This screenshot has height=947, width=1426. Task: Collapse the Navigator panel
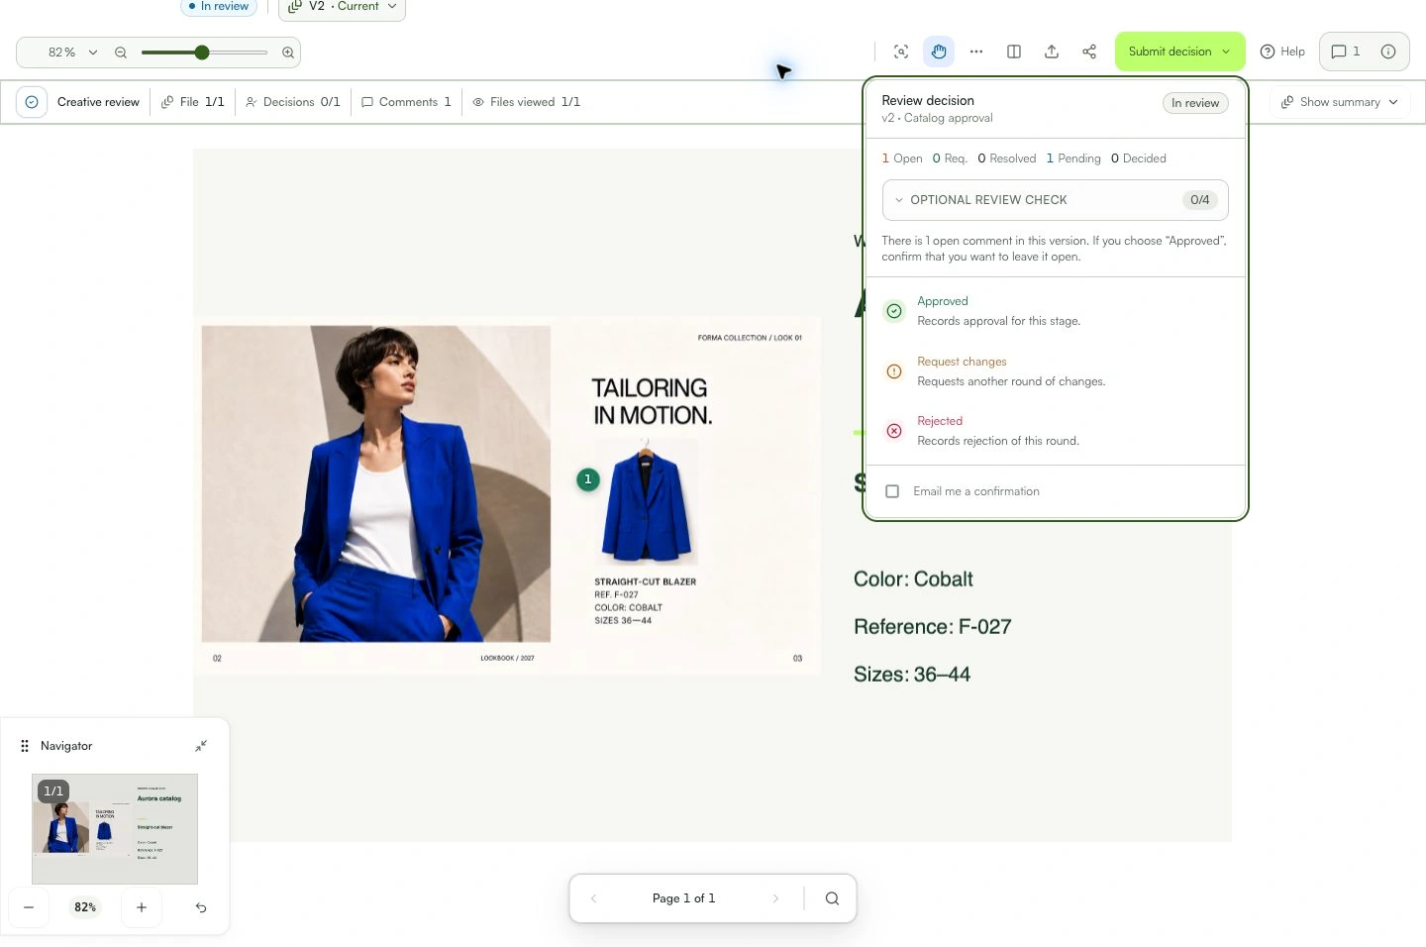[x=201, y=746]
